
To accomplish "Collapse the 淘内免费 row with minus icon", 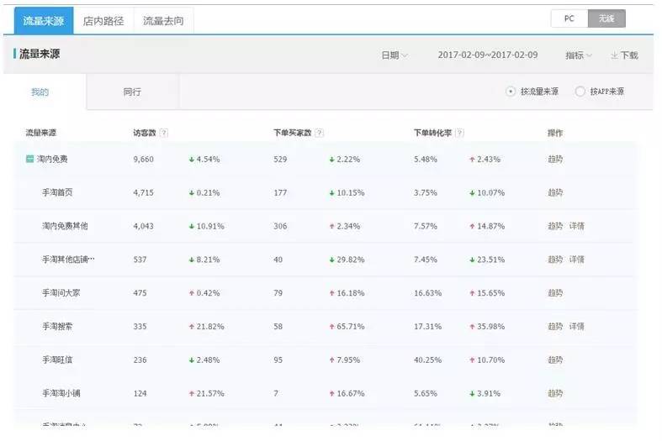I will 30,159.
